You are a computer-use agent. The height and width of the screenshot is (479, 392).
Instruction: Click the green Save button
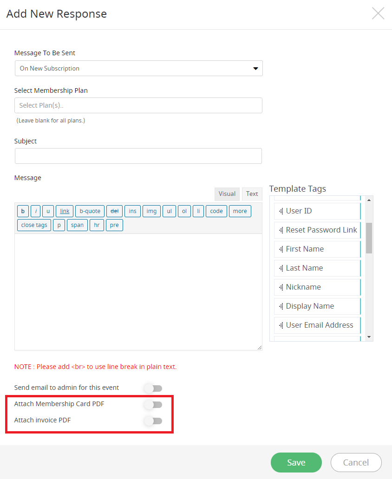(296, 462)
